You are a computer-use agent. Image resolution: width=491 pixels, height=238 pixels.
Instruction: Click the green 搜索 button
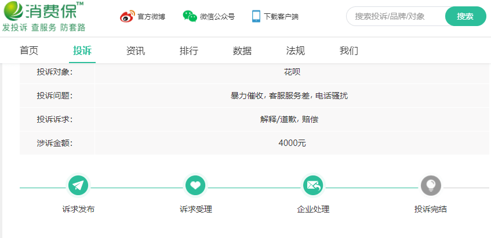465,16
